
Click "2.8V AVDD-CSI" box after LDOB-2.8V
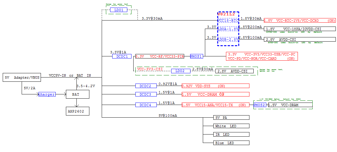click(300, 40)
